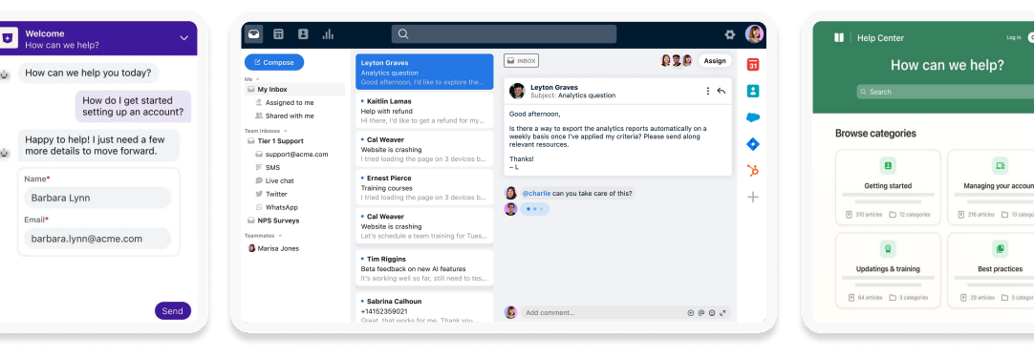The width and height of the screenshot is (1034, 358).
Task: Click the Assign button
Action: tap(714, 61)
